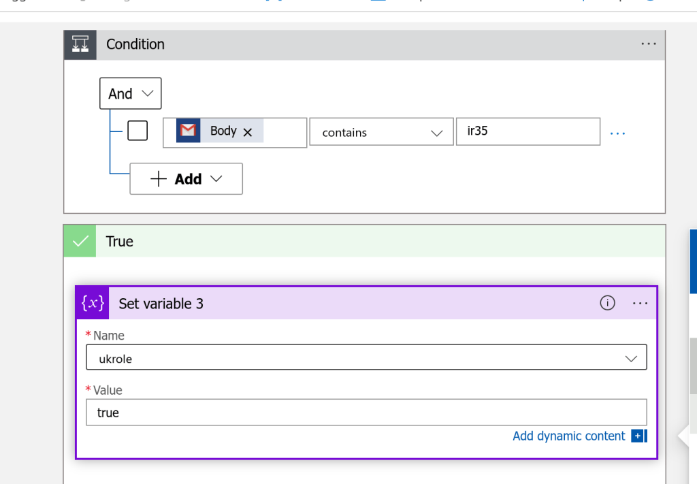The image size is (697, 484).
Task: Click the green True branch checkmark icon
Action: 80,241
